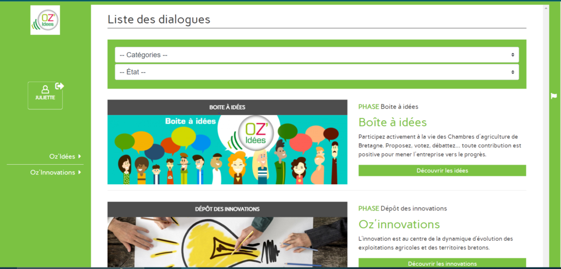Select Oz'Innovations in the sidebar menu
This screenshot has height=269, width=561.
tap(53, 172)
